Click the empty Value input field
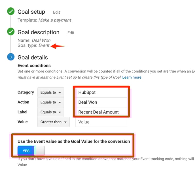 (x=101, y=122)
